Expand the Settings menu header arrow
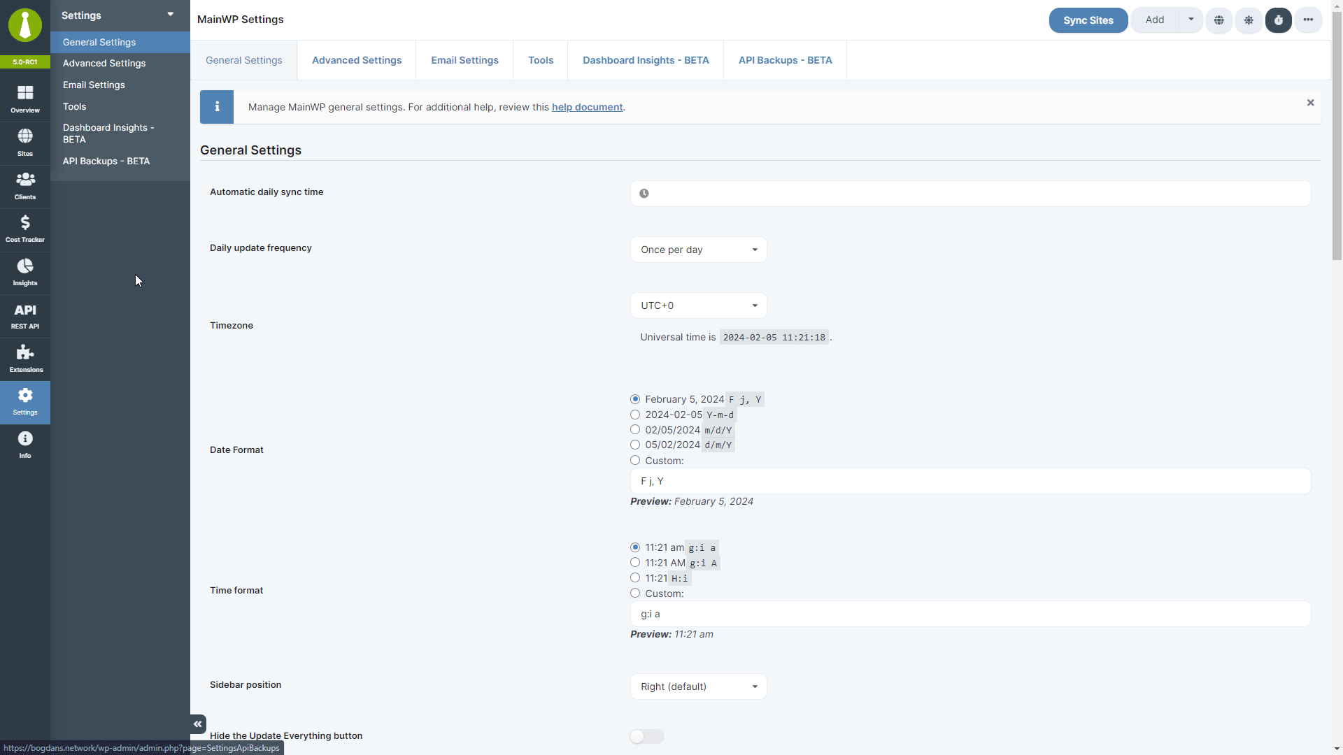Image resolution: width=1343 pixels, height=755 pixels. (171, 14)
